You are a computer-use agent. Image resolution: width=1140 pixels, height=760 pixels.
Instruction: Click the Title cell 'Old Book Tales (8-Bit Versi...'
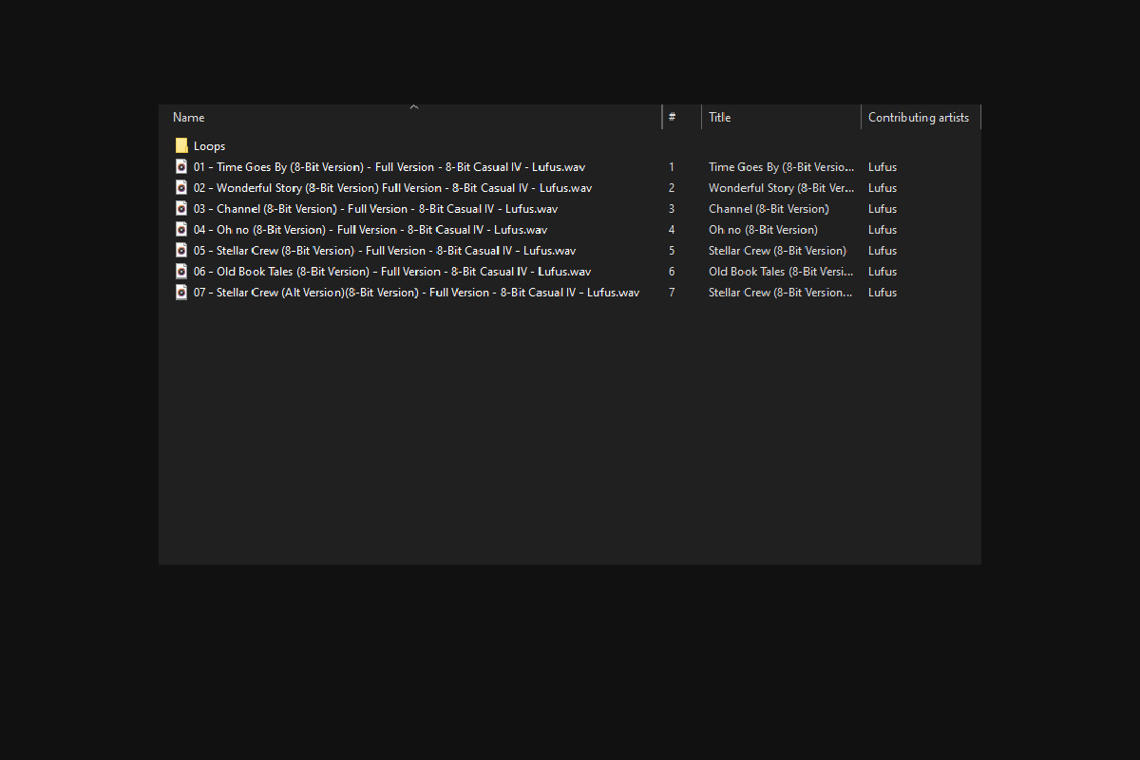[781, 272]
